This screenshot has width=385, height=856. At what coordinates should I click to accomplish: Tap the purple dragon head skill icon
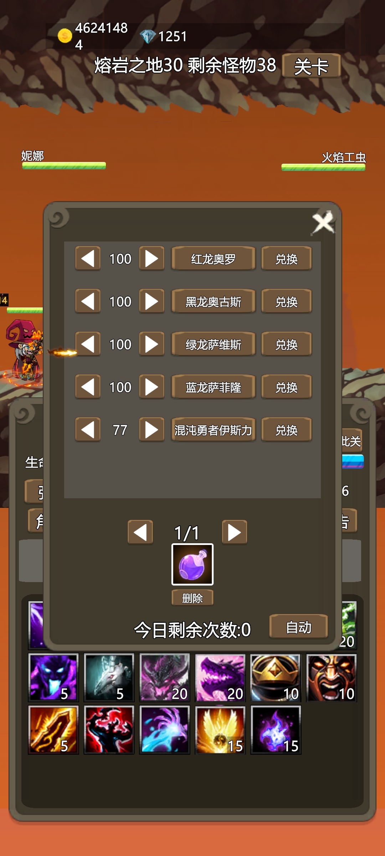[220, 678]
